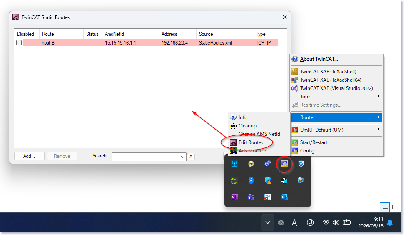Click the address cell 192.168.20.4

point(175,43)
